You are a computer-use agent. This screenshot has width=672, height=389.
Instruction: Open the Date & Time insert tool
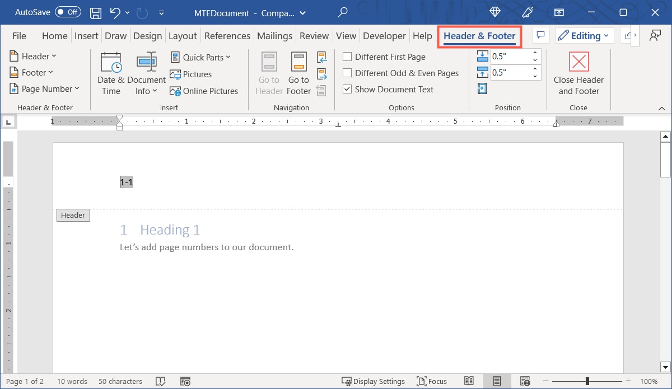click(110, 72)
